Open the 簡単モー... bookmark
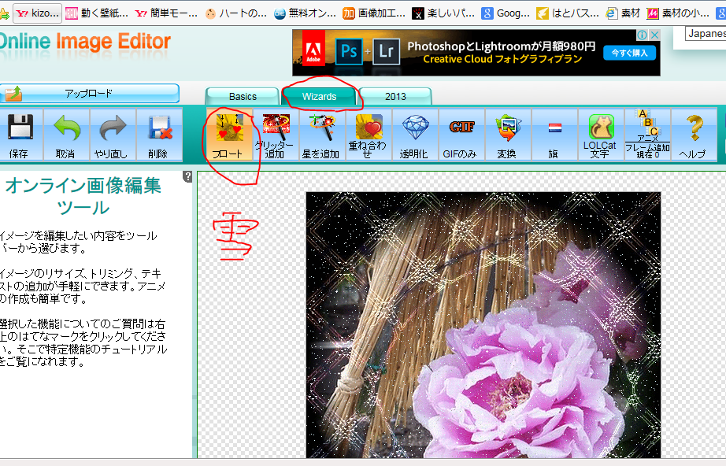 (x=166, y=13)
